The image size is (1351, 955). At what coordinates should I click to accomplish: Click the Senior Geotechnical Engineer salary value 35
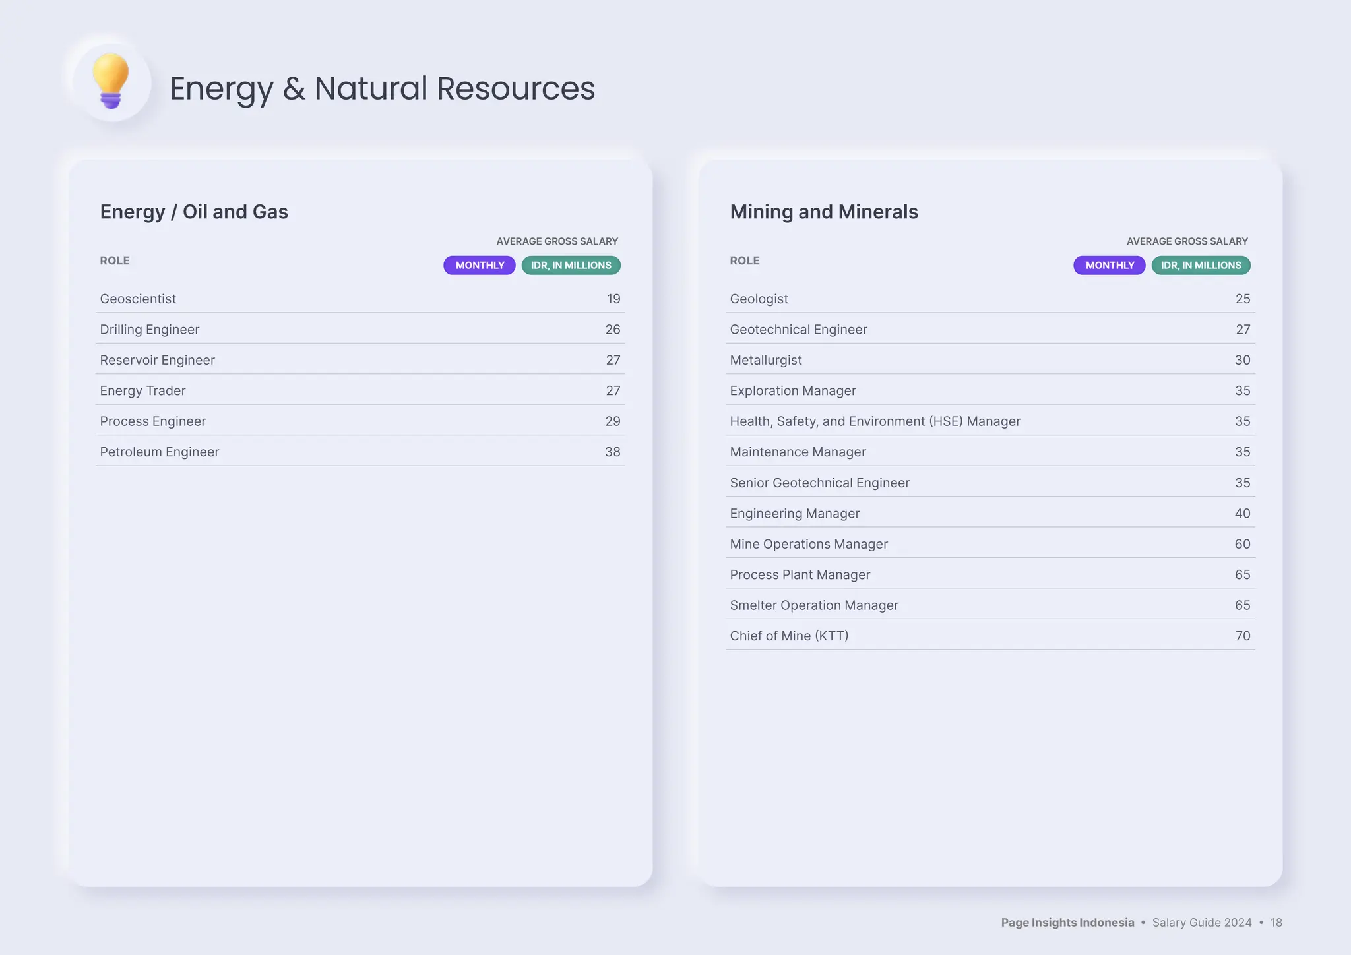(x=1243, y=483)
